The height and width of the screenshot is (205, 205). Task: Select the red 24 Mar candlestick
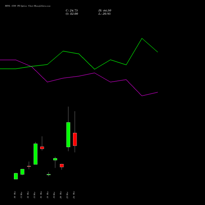coord(75,139)
